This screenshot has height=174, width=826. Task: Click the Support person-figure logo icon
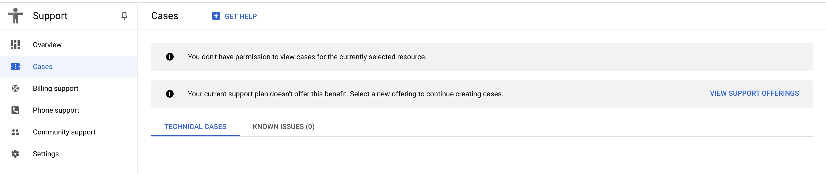pos(15,16)
